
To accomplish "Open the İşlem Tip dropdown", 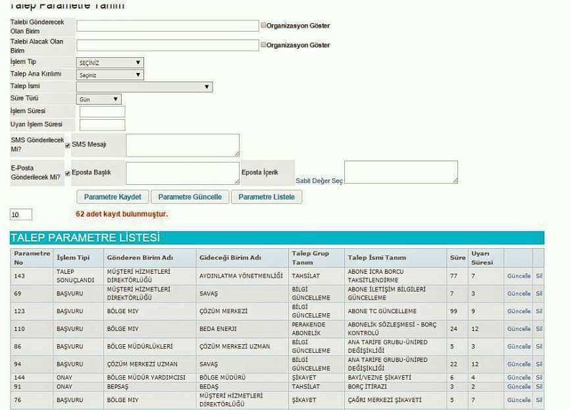I will [x=110, y=63].
